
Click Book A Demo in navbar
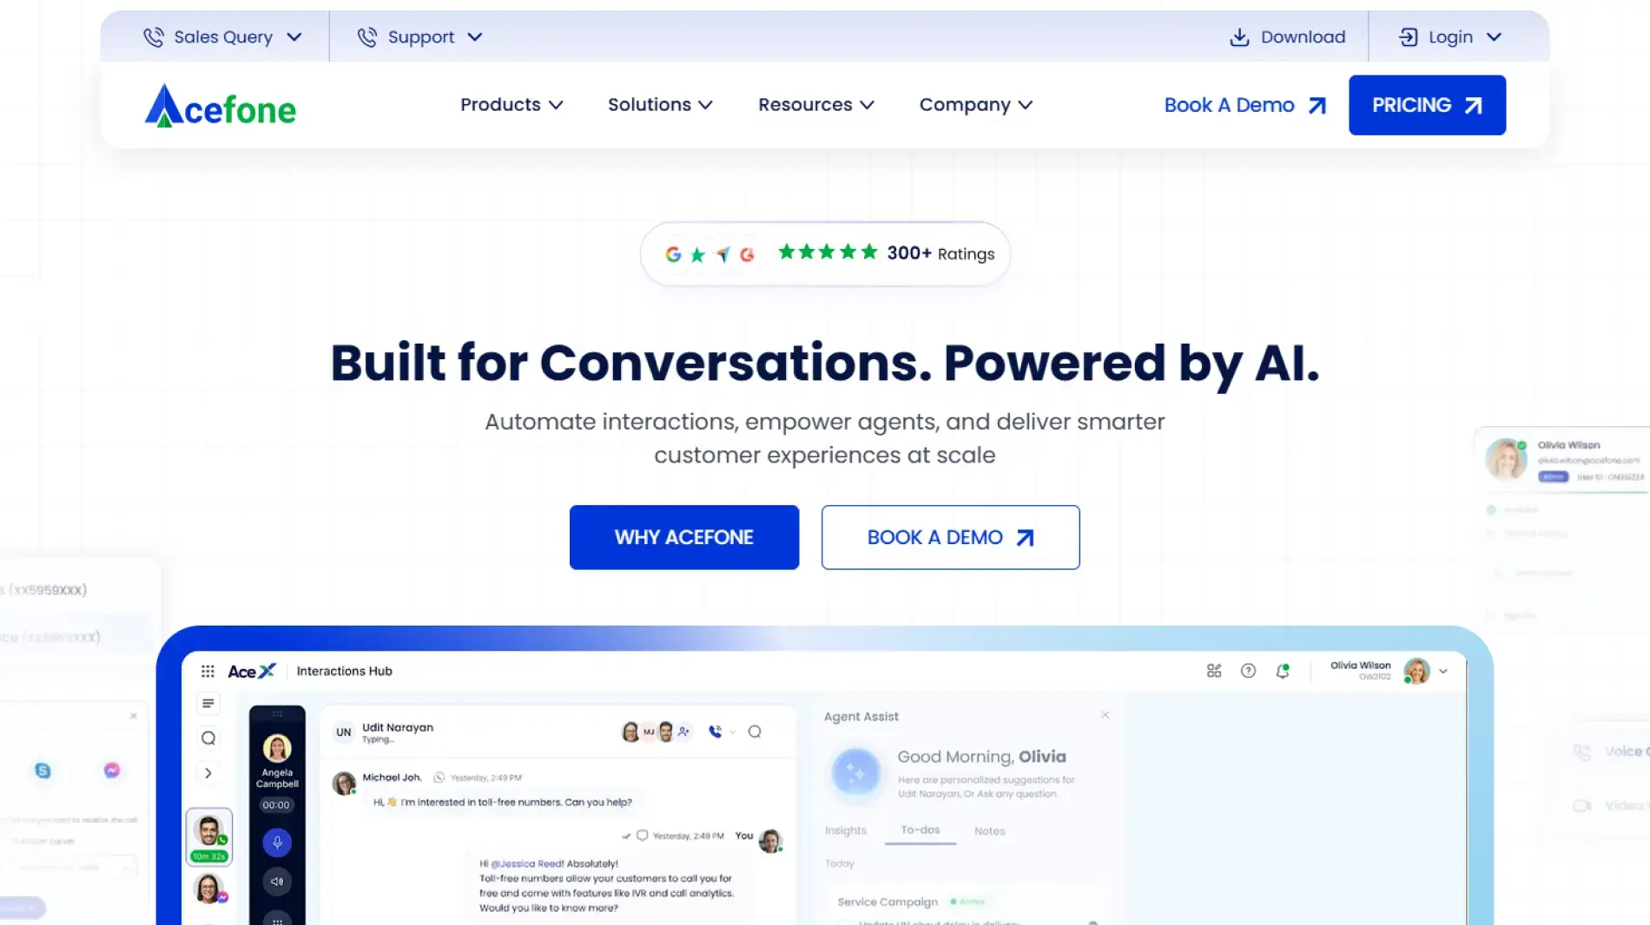point(1245,105)
